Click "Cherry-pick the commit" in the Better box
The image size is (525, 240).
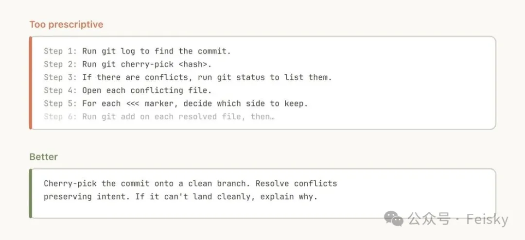pos(97,184)
